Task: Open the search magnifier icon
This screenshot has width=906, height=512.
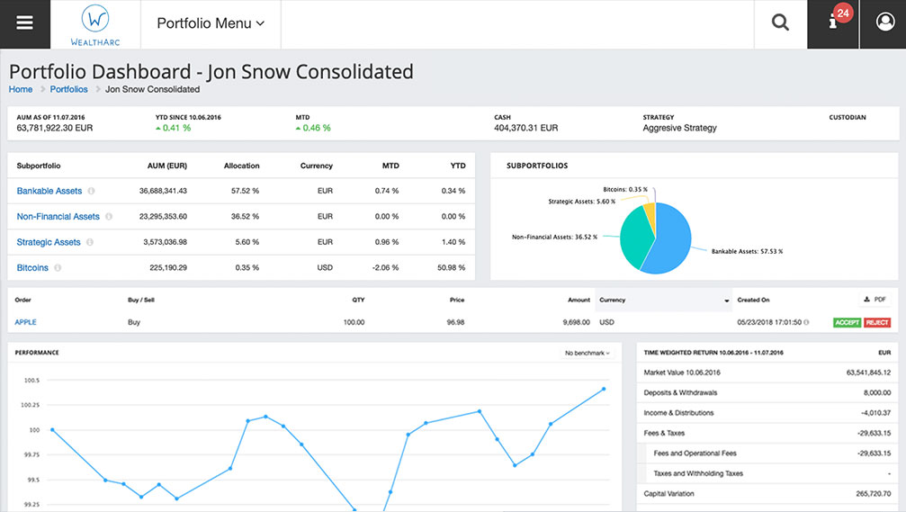Action: 780,23
